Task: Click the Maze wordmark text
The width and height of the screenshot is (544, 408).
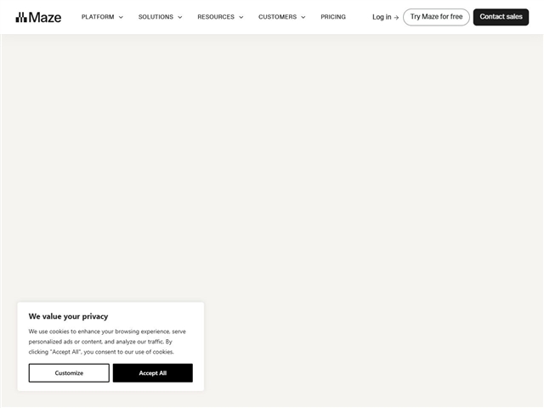Action: (45, 17)
